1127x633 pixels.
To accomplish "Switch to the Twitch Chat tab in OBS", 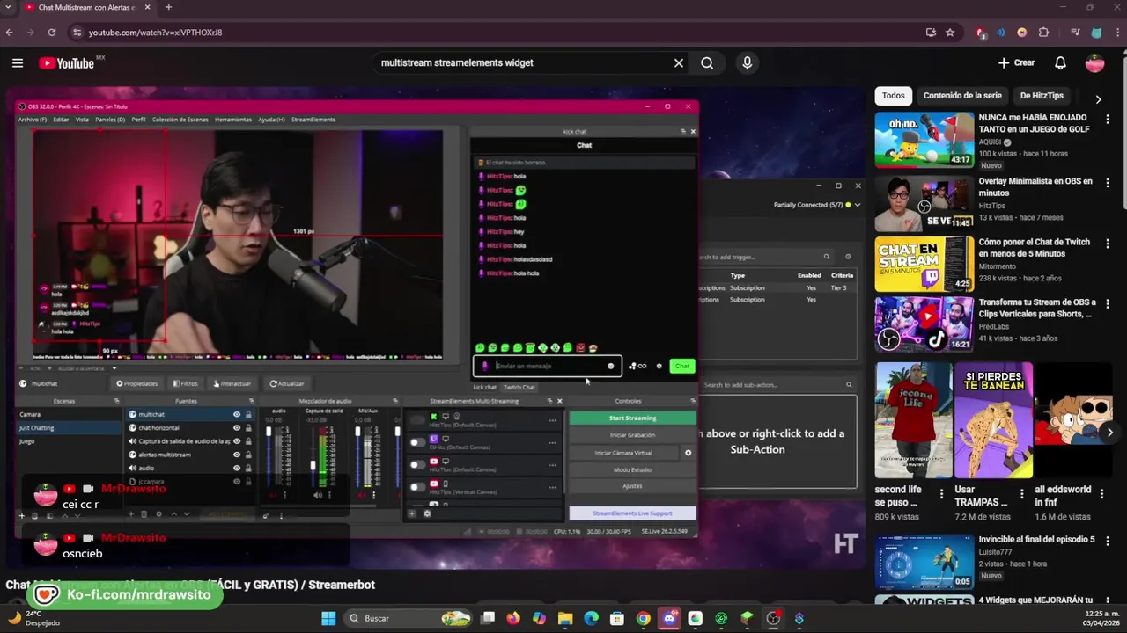I will coord(519,387).
